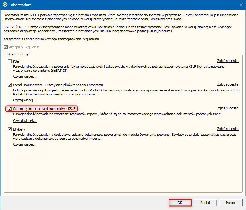Open Zgłoś sugestię link for Etykiety
This screenshot has height=210, width=246.
point(228,129)
